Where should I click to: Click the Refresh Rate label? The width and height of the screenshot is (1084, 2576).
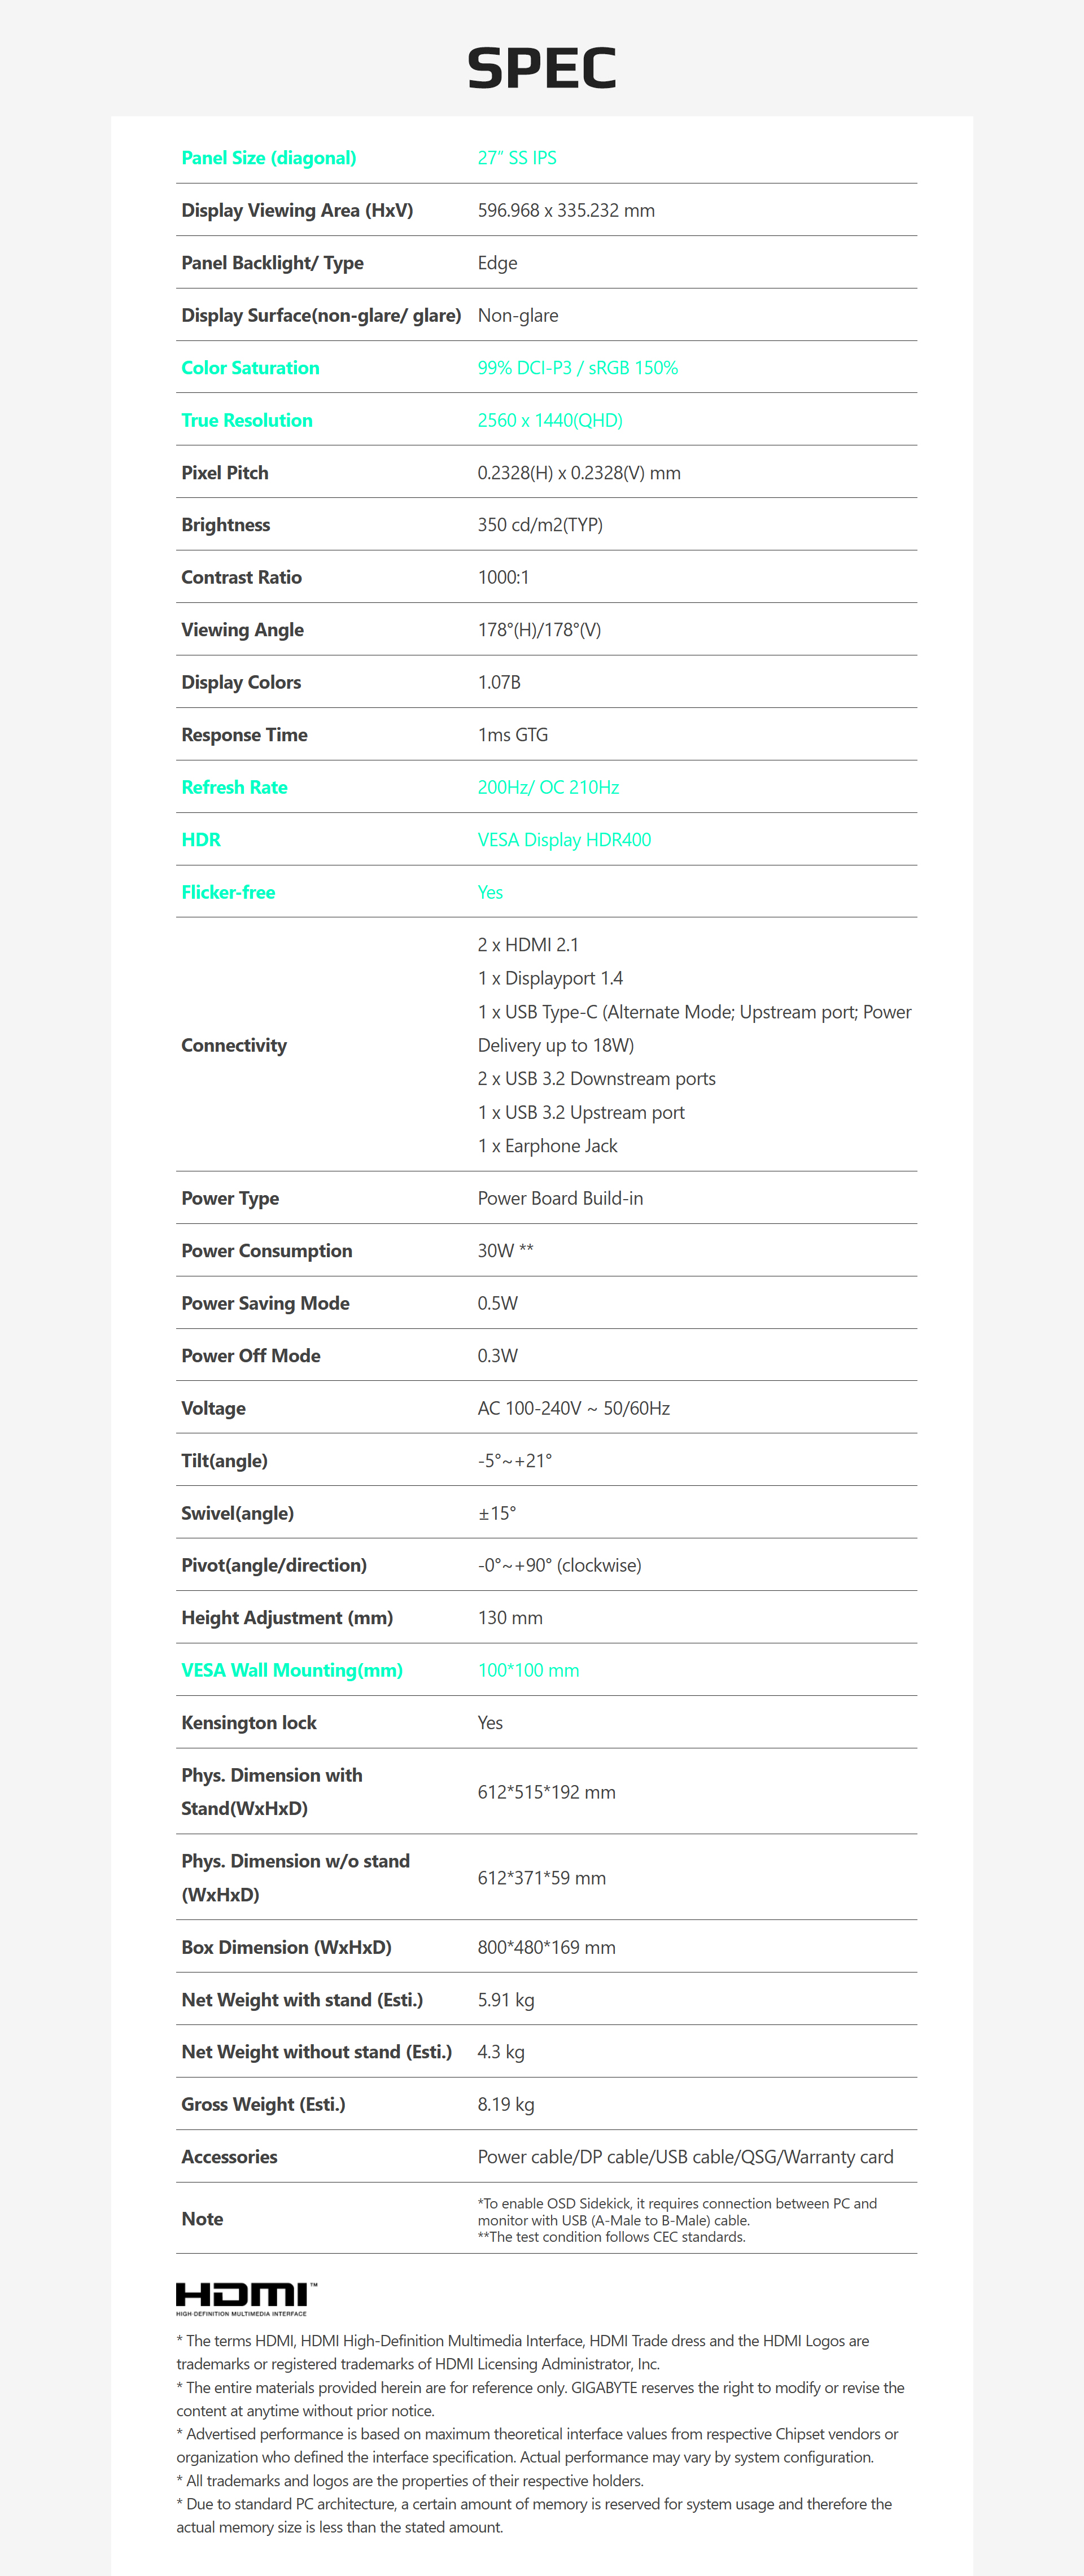[234, 787]
